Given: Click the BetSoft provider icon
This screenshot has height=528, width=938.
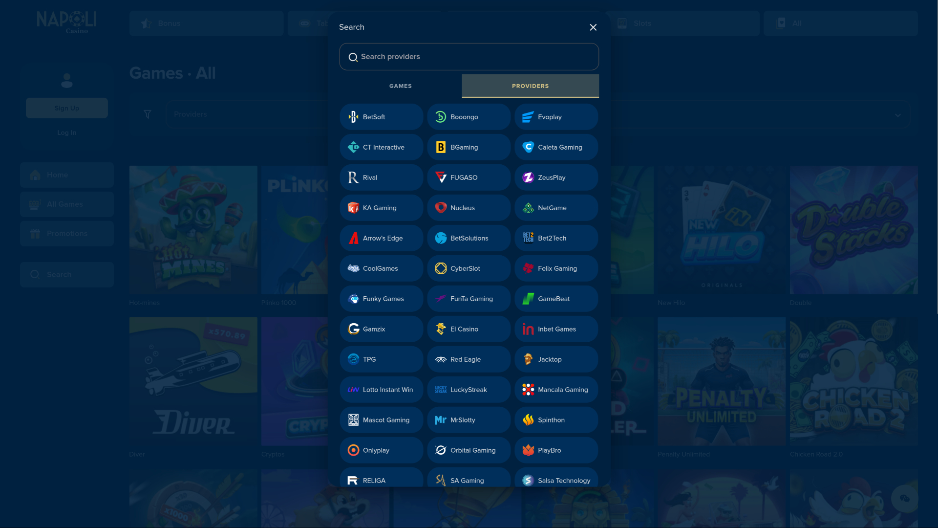Looking at the screenshot, I should pyautogui.click(x=353, y=117).
